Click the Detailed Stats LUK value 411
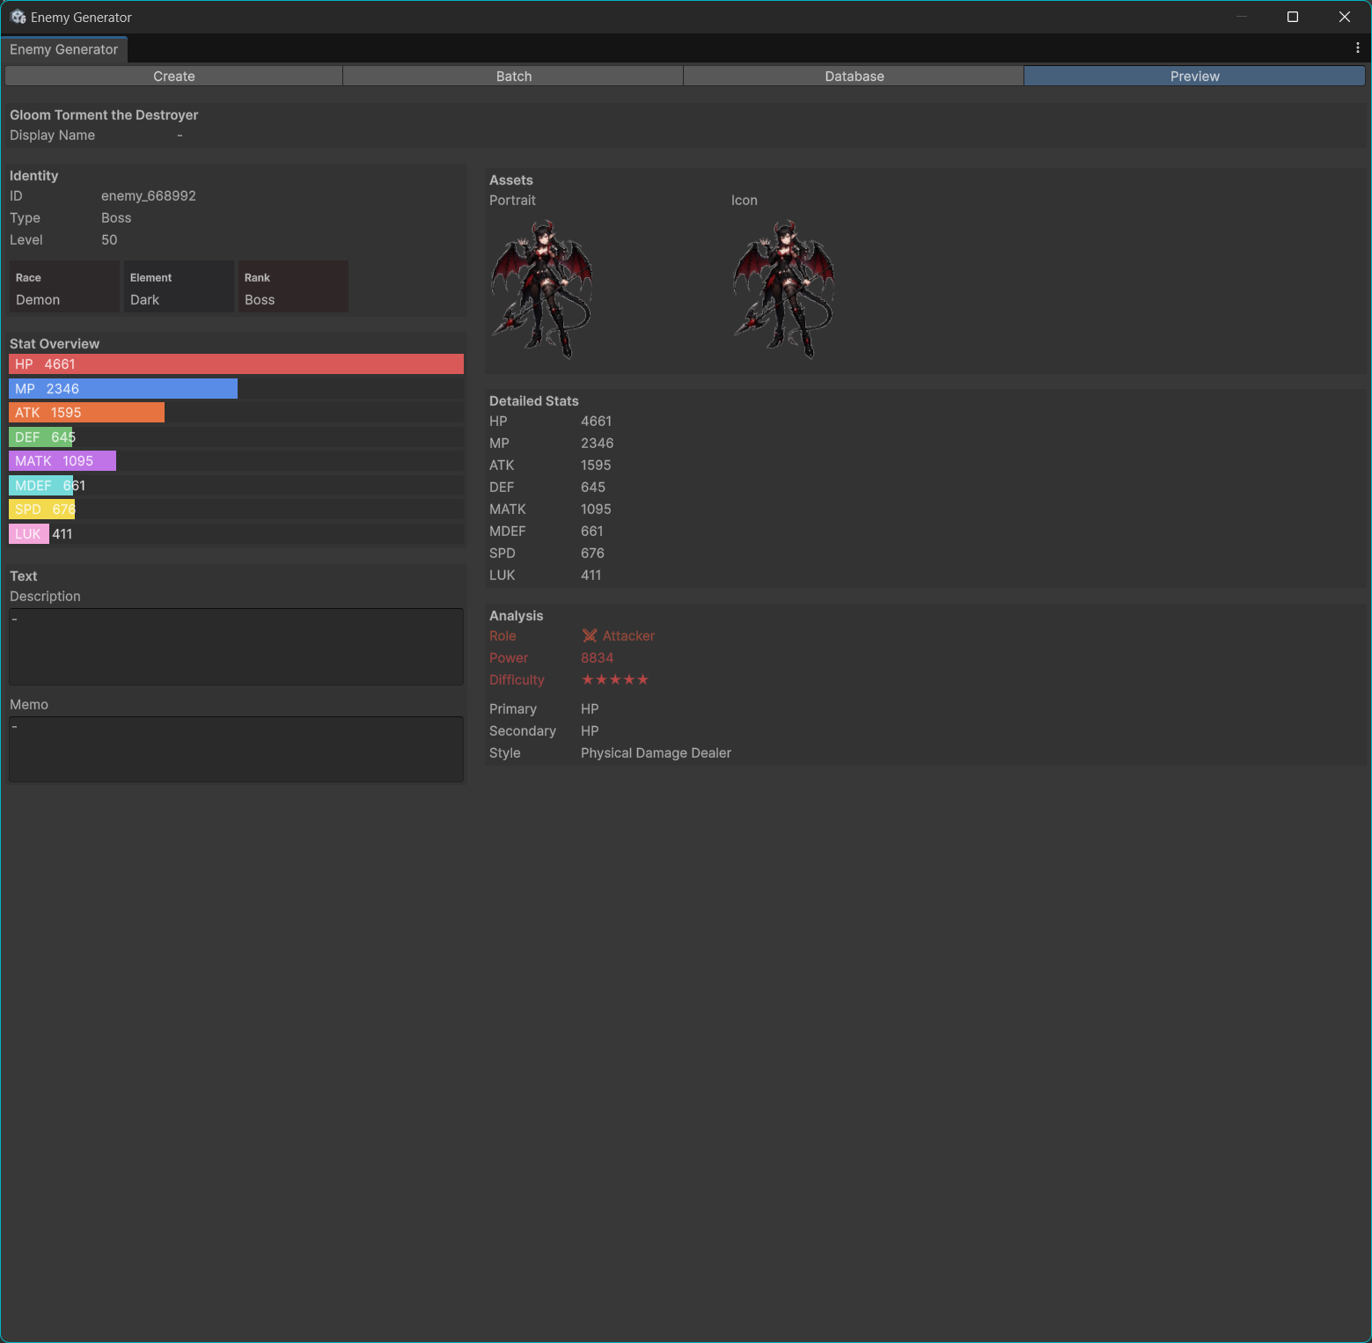 tap(591, 576)
